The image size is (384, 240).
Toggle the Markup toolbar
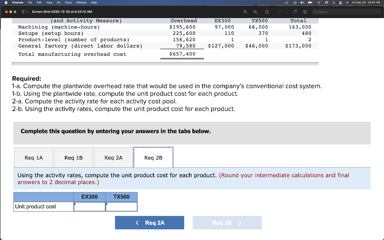(305, 12)
